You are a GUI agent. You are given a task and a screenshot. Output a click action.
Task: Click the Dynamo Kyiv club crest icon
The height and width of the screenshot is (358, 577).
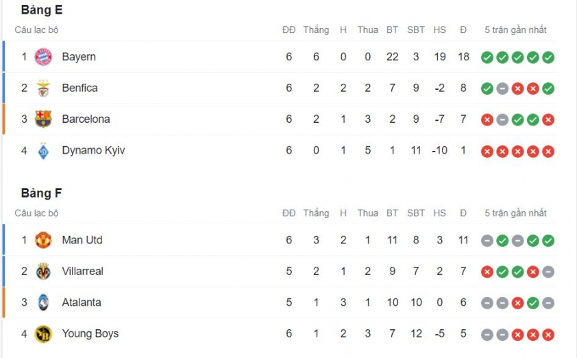click(x=43, y=151)
